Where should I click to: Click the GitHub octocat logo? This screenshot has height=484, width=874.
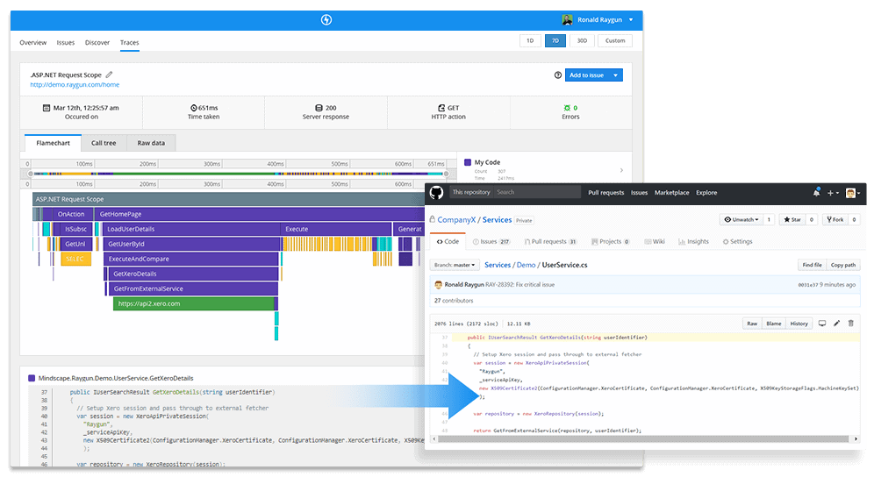point(436,193)
